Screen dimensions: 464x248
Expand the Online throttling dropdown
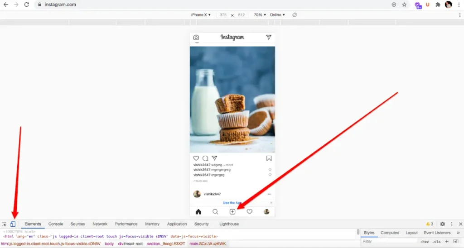[x=277, y=15]
